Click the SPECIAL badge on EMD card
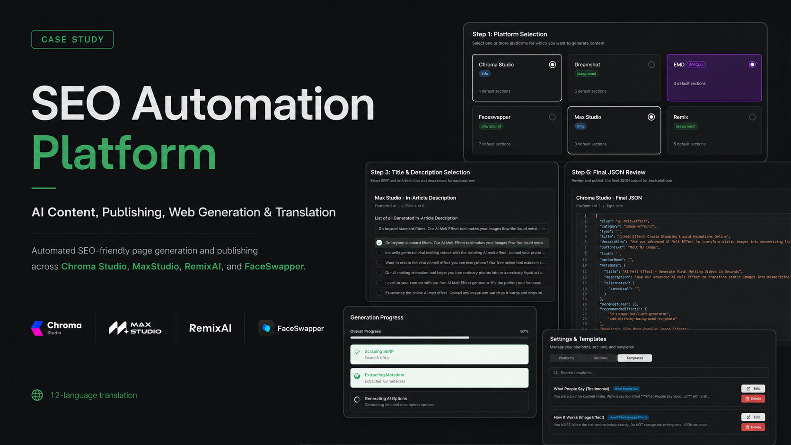Screen dimensions: 791x445 pos(696,65)
